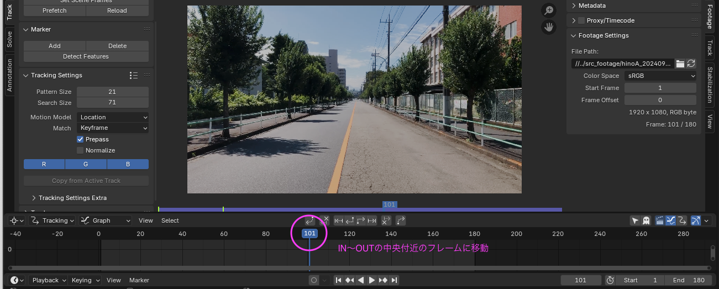The image size is (719, 289).
Task: Open the Marker menu in the timeline
Action: point(139,280)
